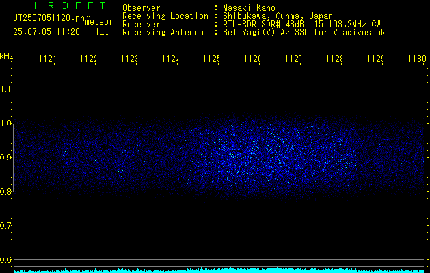Click the 0.7 frequency axis label
The image size is (430, 273).
(x=5, y=226)
